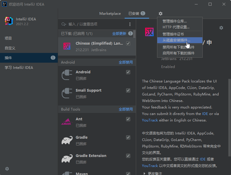Click 全部禁用 link in Android group

(126, 62)
